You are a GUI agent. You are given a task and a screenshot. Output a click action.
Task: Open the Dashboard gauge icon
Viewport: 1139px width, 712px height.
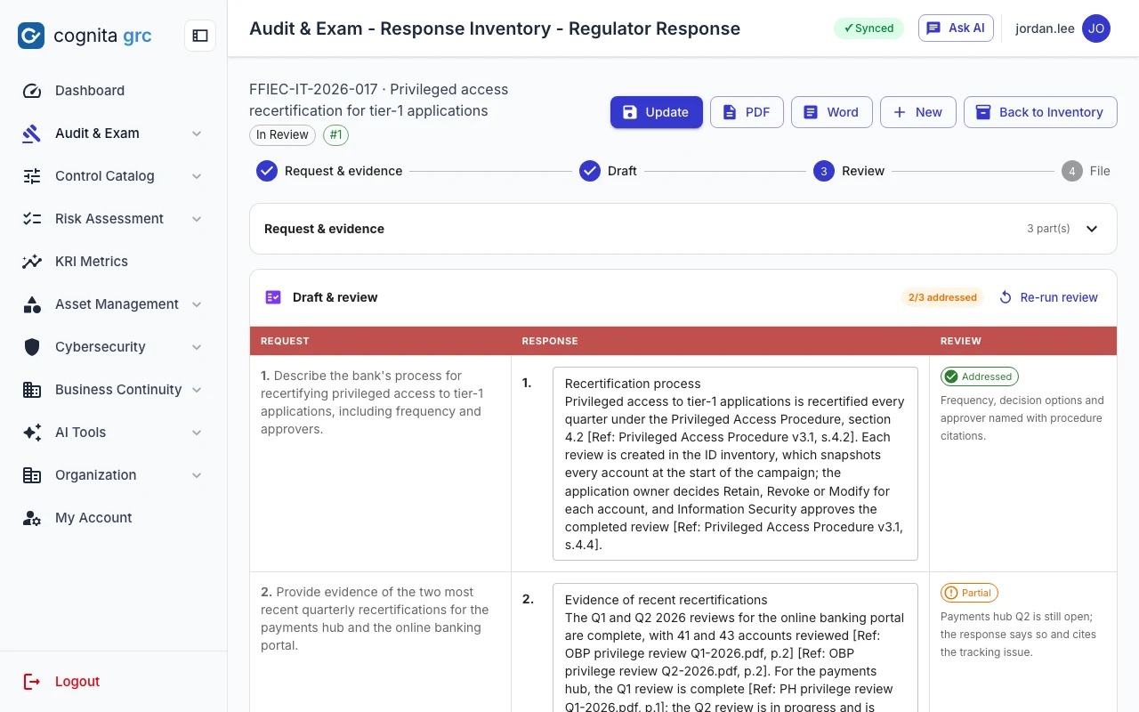pos(32,91)
